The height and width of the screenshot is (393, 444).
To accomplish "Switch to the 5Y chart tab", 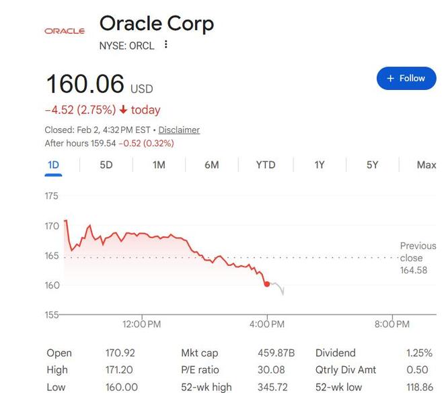I will [x=372, y=165].
